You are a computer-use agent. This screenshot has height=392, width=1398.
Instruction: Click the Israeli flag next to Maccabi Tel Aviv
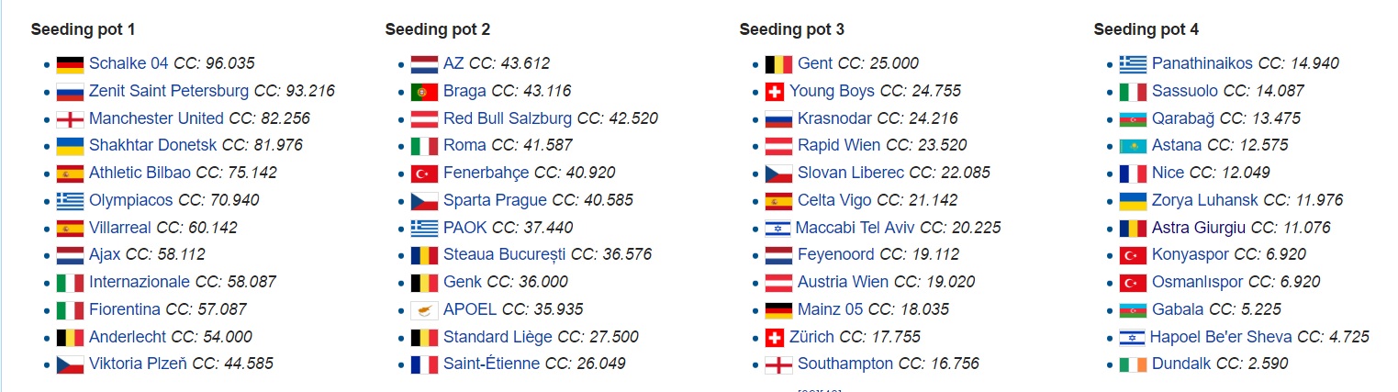click(x=777, y=228)
